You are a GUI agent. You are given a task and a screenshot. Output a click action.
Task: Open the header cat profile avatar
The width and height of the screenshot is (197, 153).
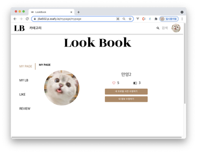coord(176,28)
